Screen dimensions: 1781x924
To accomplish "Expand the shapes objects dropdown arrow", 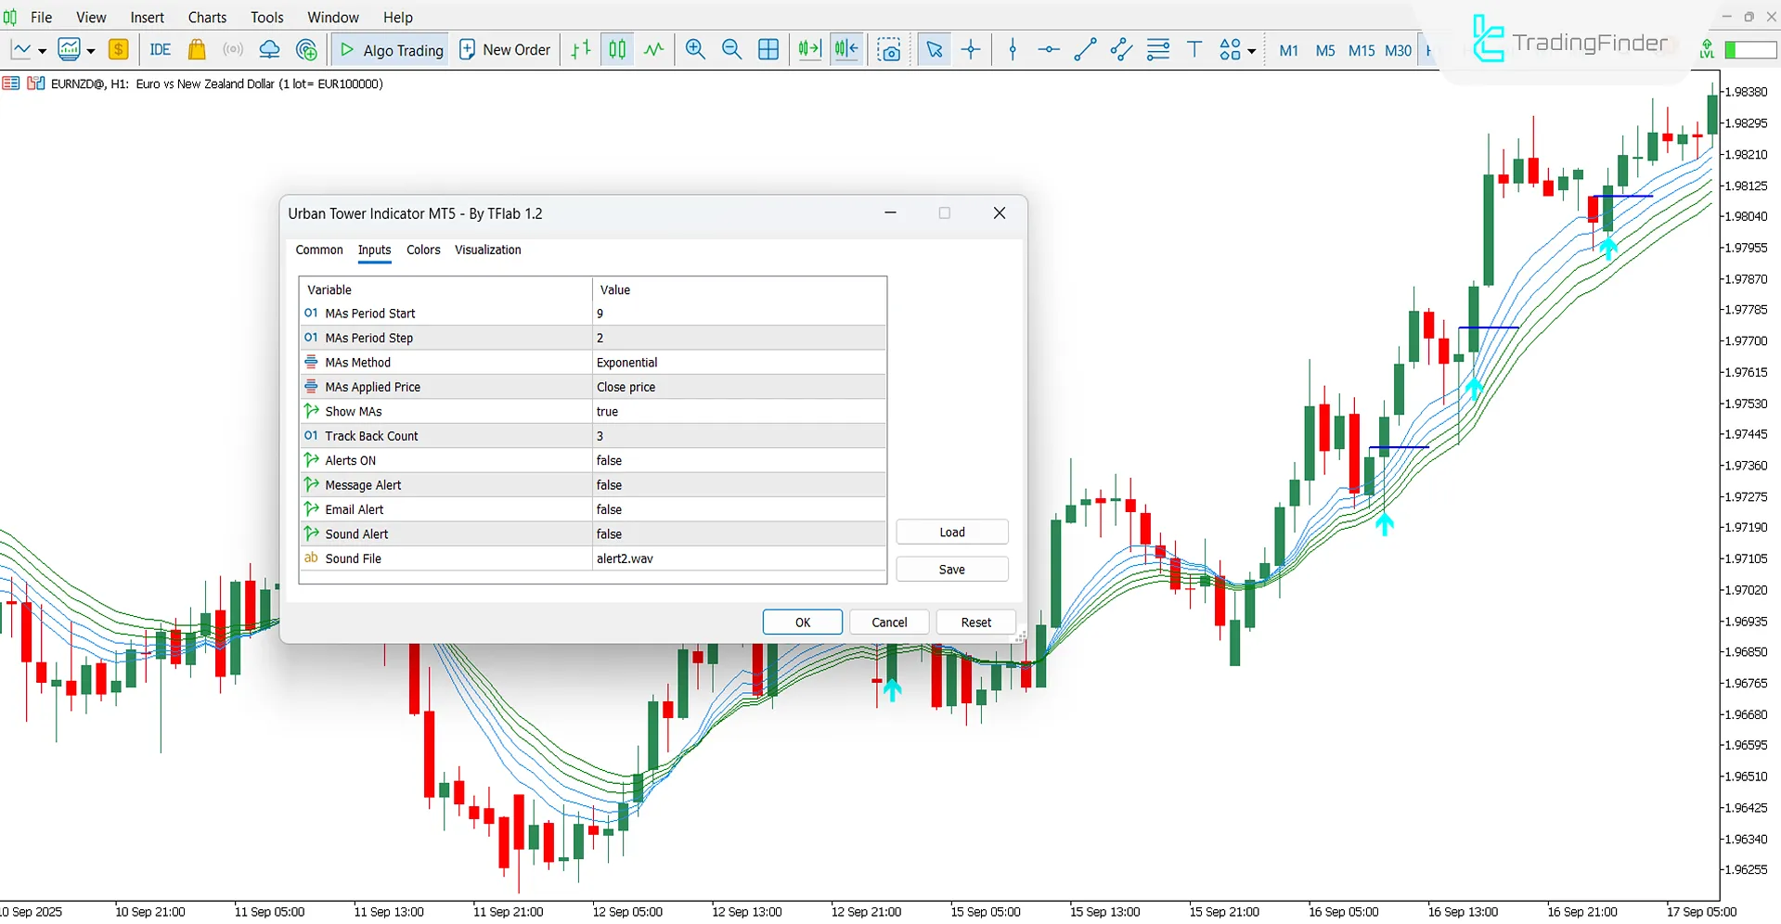I will (1252, 52).
